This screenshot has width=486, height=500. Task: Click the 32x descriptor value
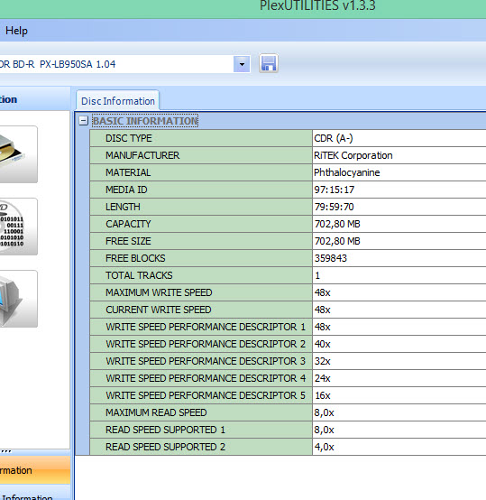coord(322,361)
